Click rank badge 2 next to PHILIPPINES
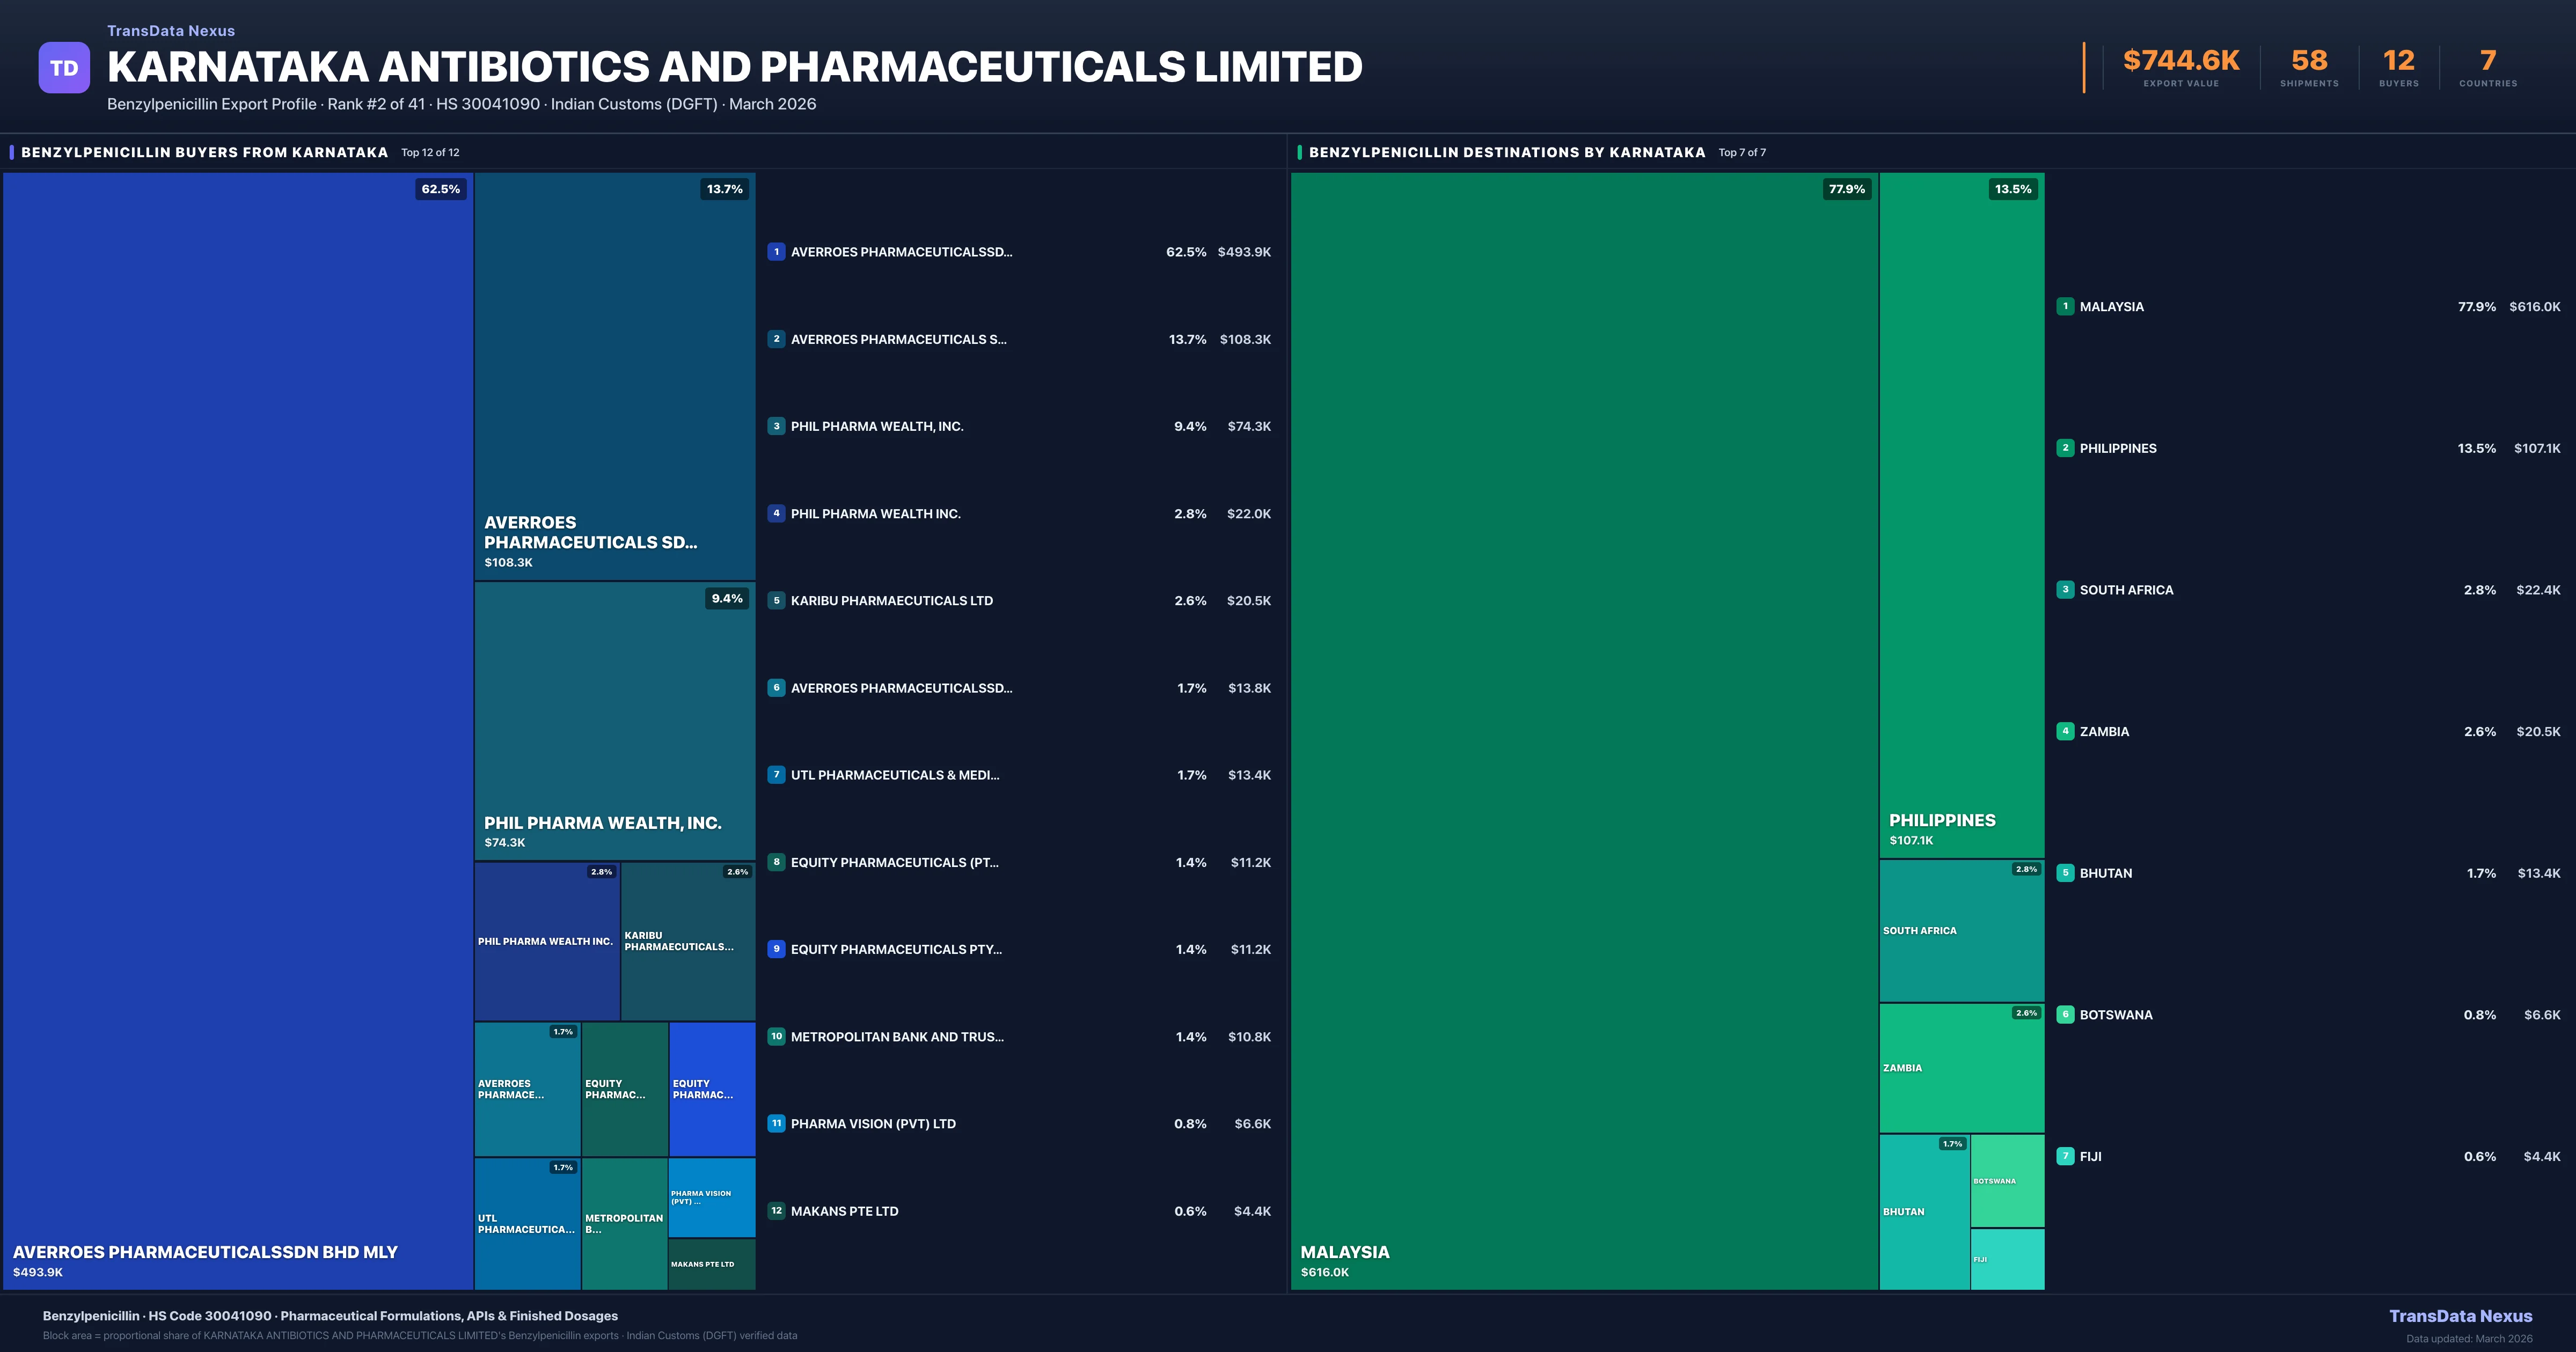 [x=2066, y=448]
